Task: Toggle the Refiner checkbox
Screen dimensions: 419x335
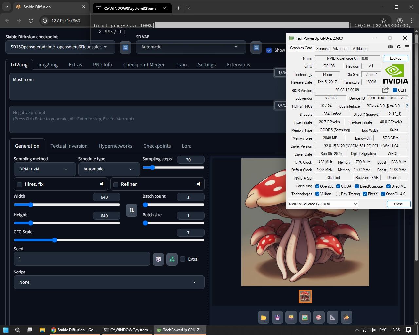Action: point(116,185)
